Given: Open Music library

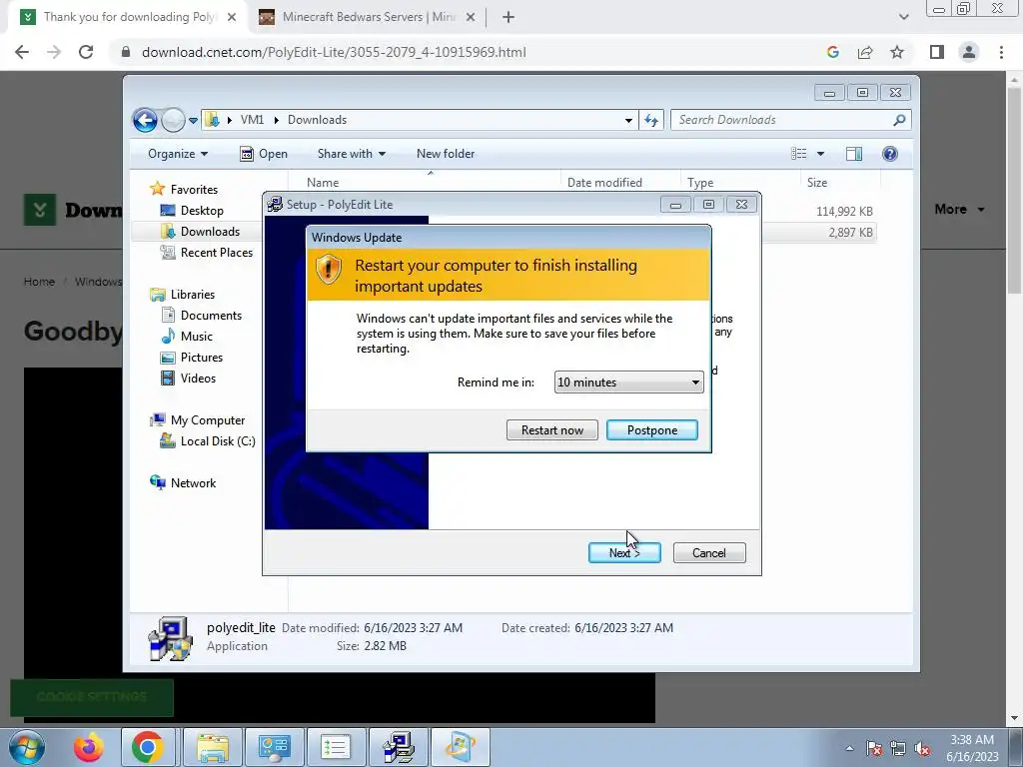Looking at the screenshot, I should (x=196, y=336).
